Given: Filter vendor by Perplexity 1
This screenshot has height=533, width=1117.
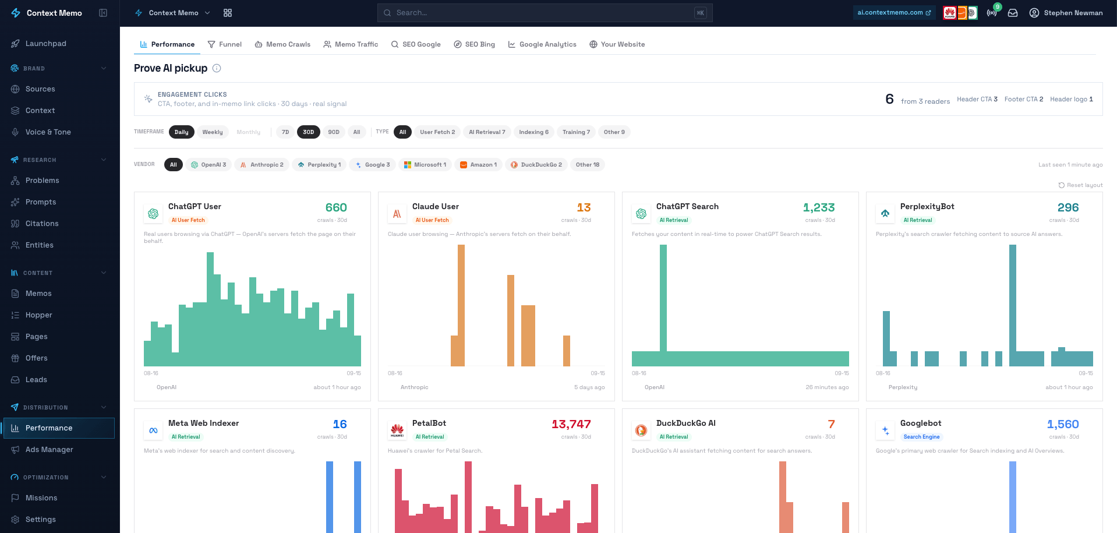Looking at the screenshot, I should click(319, 165).
